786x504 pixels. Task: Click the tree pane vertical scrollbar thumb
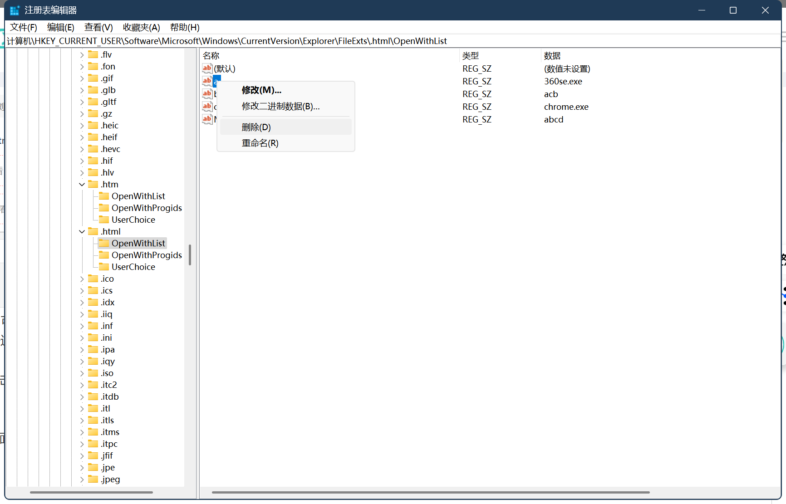click(190, 254)
